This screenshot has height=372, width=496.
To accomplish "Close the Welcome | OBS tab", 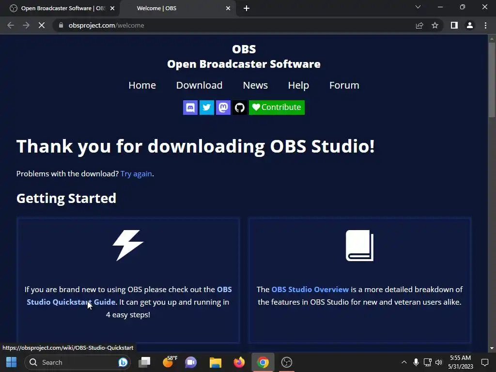I will pyautogui.click(x=228, y=9).
